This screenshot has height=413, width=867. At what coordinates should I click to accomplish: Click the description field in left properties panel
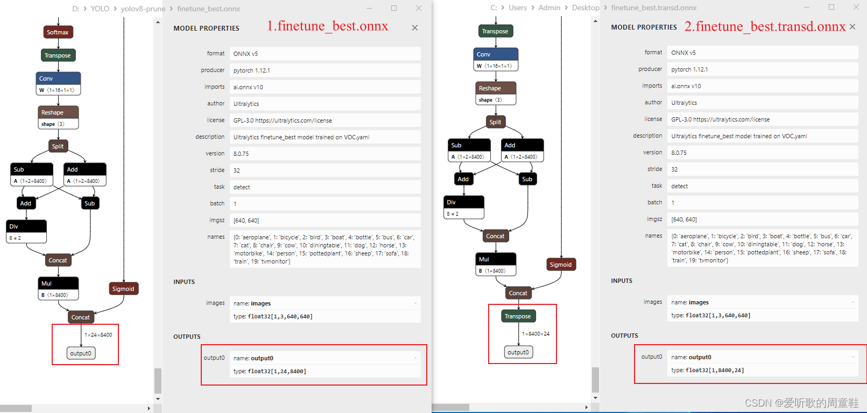coord(325,137)
